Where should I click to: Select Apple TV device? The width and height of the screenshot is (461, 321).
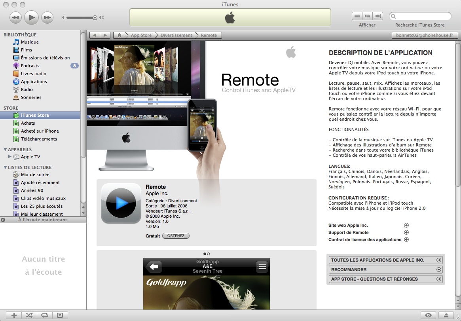tap(30, 157)
